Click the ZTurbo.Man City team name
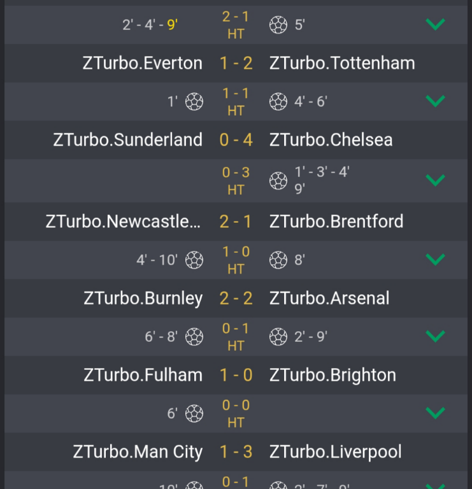Screen dimensions: 472x489 (x=138, y=452)
